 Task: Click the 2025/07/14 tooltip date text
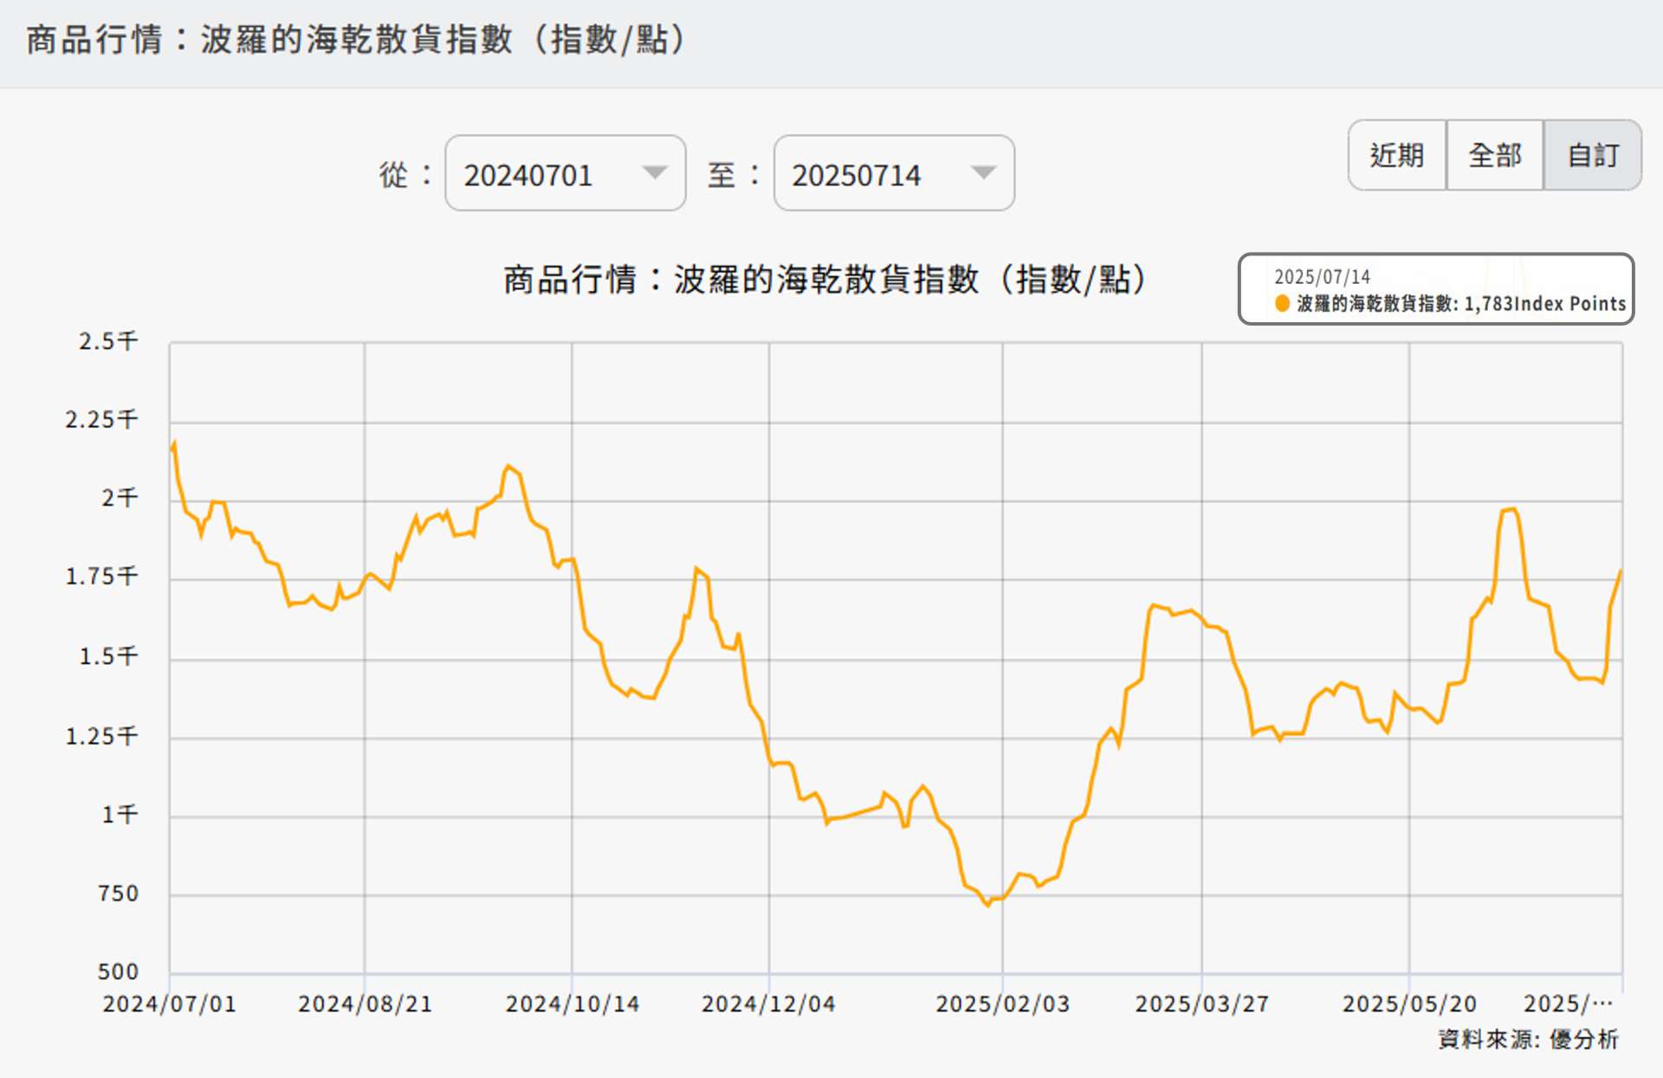click(x=1322, y=277)
